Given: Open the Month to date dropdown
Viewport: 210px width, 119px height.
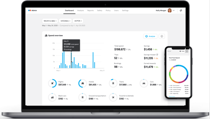Looking at the screenshot, I should (x=50, y=21).
